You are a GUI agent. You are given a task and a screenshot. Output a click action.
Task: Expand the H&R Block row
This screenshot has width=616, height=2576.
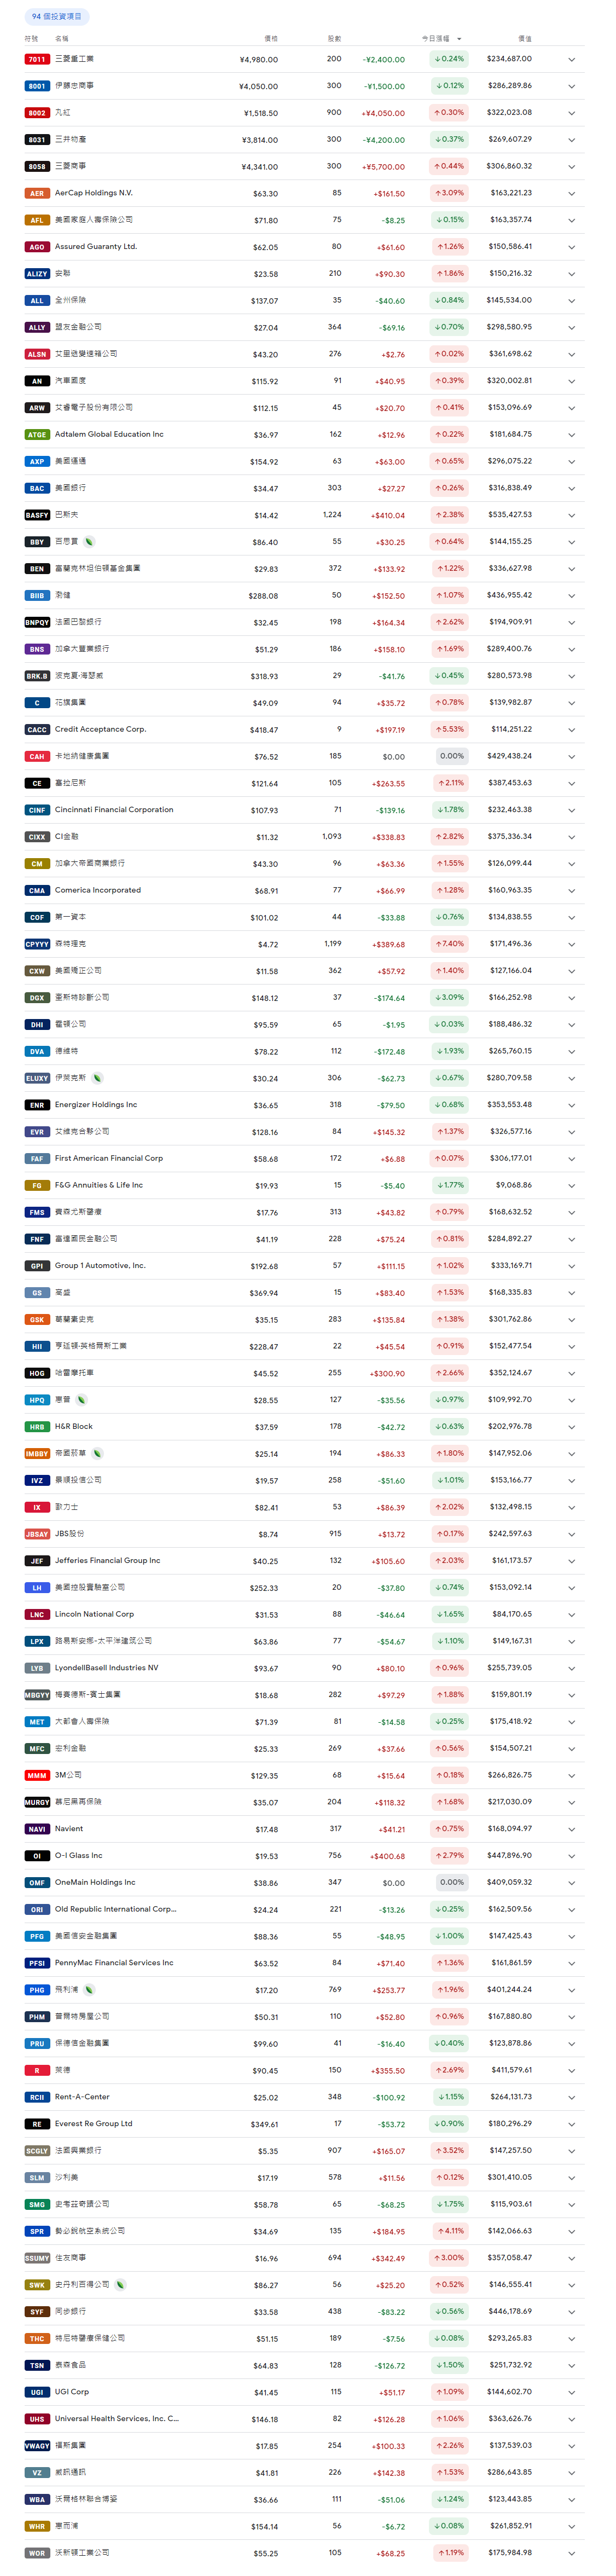coord(572,1427)
